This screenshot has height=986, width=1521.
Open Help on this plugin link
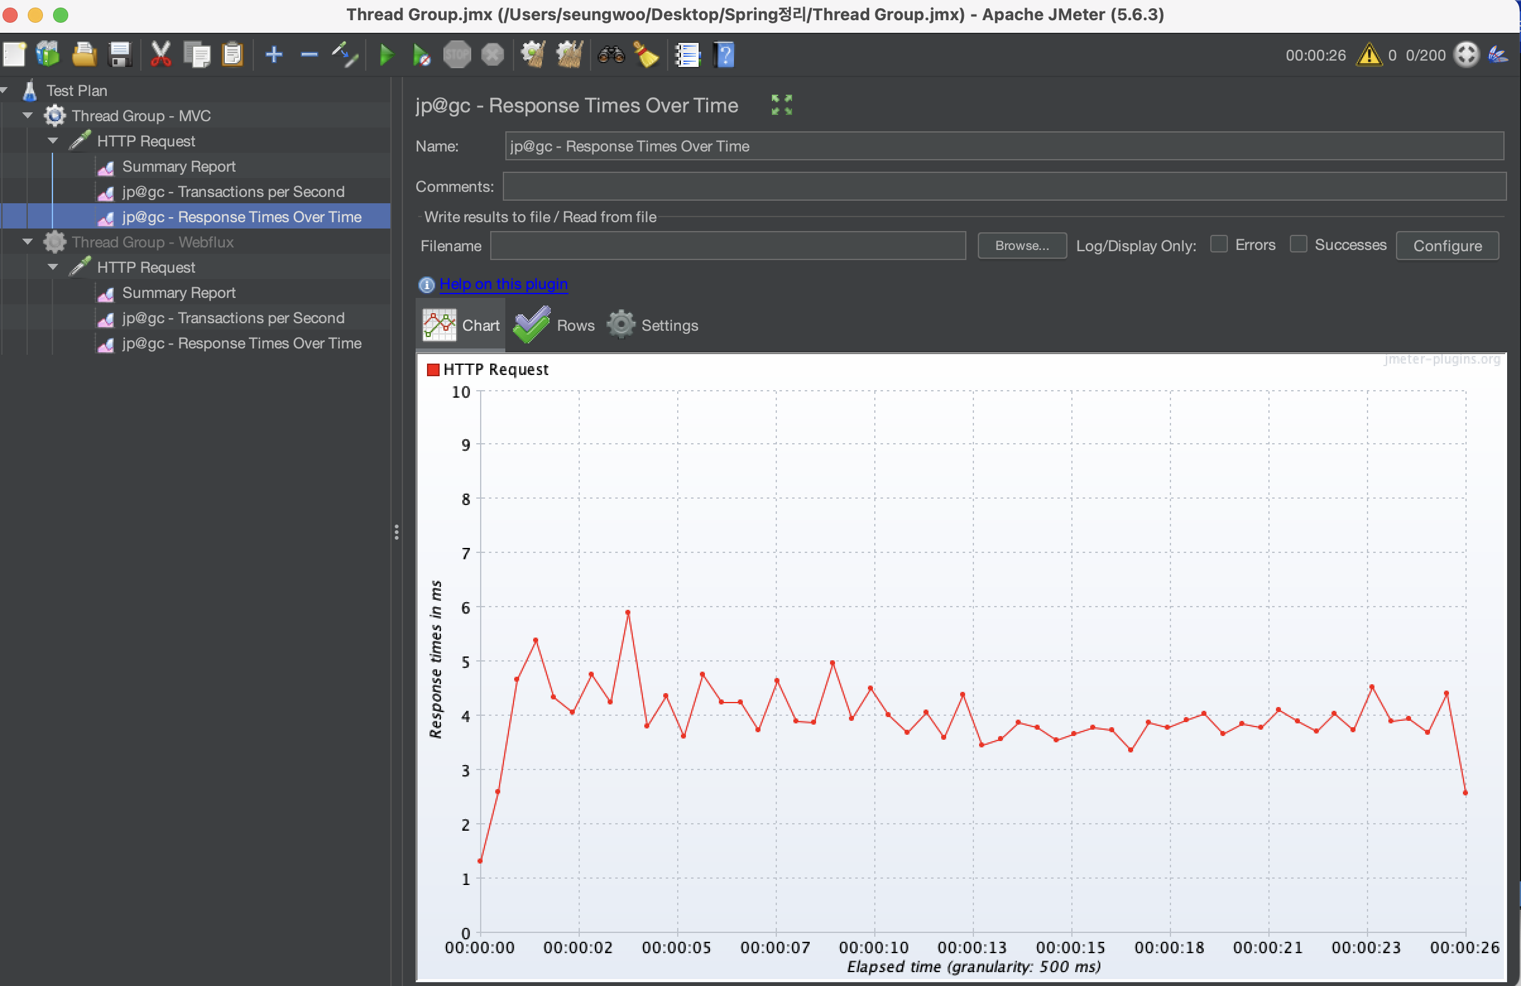pos(503,284)
